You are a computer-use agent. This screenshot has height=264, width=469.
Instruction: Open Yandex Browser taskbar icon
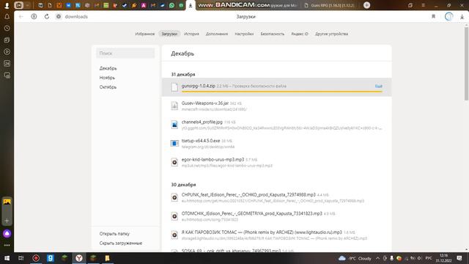79,258
